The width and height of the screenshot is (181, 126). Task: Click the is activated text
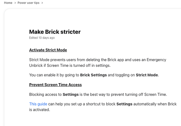pos(40,110)
